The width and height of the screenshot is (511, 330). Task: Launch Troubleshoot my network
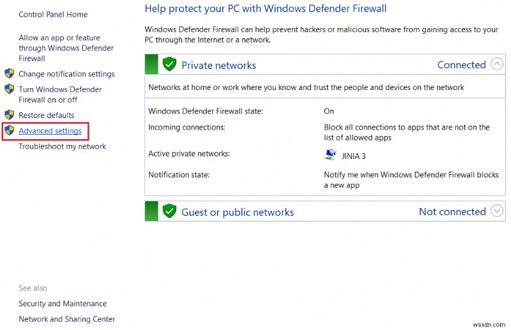coord(62,146)
